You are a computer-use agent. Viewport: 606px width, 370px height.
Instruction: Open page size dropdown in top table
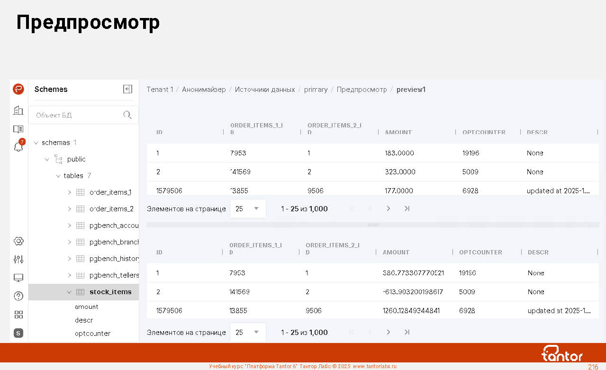248,208
